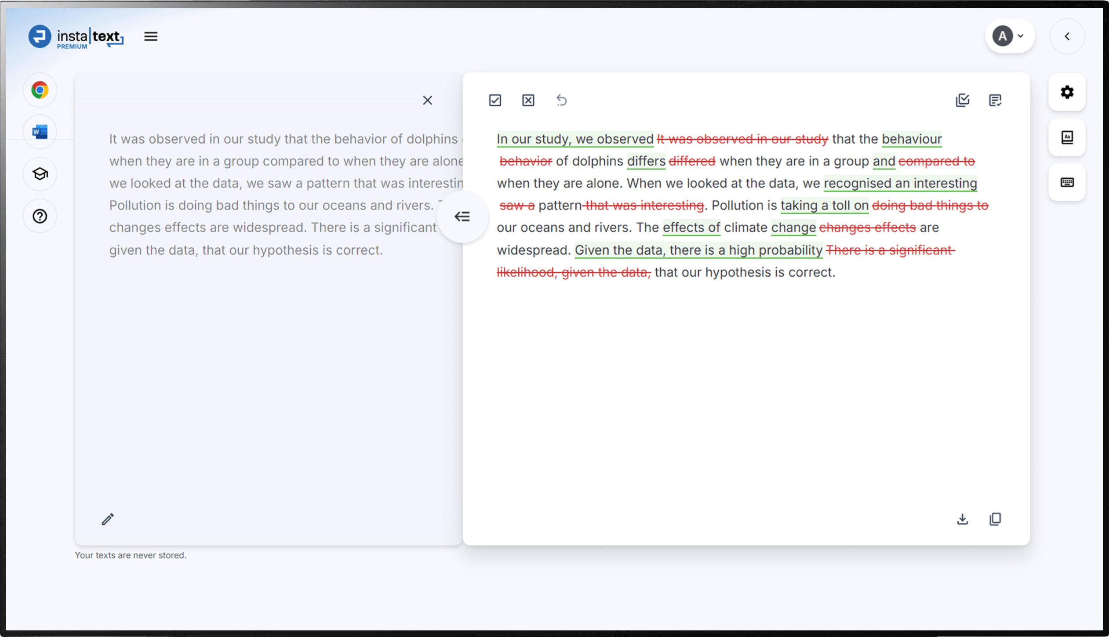Click the left double-arrow transfer button
This screenshot has height=637, width=1109.
[x=462, y=217]
